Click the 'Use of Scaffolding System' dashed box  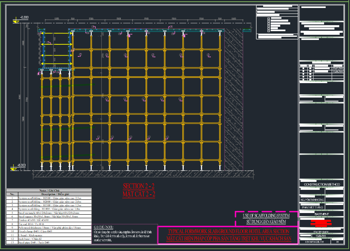point(266,218)
